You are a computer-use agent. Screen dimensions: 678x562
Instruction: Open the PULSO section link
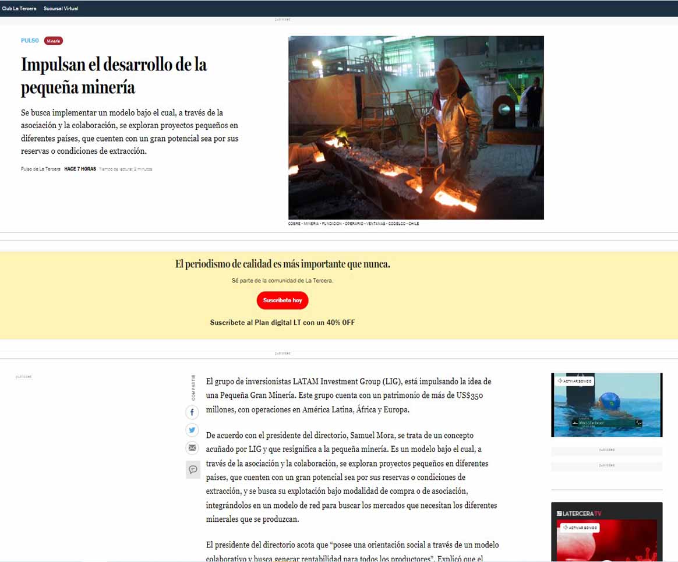click(30, 41)
